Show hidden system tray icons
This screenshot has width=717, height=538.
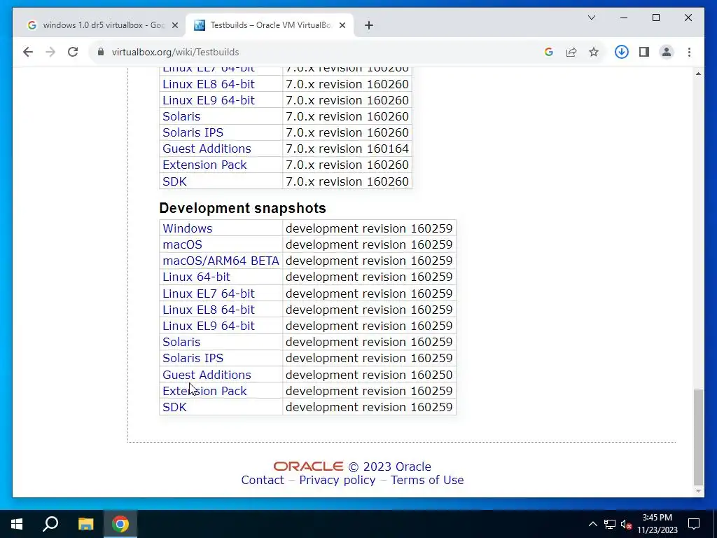[592, 524]
